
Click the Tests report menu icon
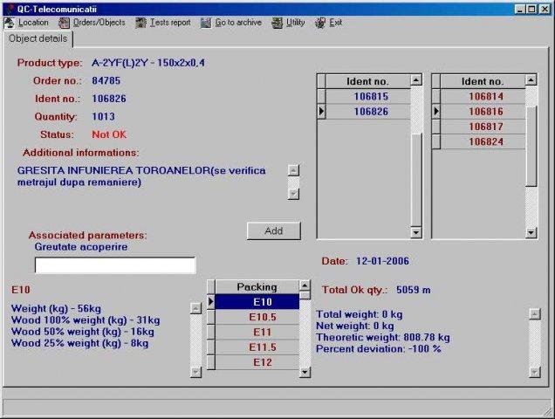coord(140,23)
